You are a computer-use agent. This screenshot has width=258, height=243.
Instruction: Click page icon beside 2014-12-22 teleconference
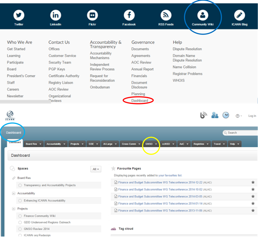click(116, 182)
